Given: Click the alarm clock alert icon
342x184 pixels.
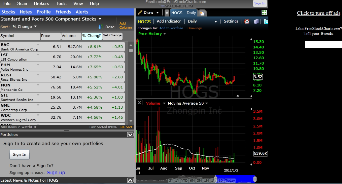Looking at the screenshot, I should [x=247, y=22].
